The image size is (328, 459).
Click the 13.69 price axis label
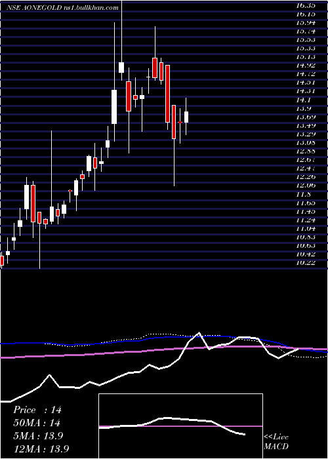click(305, 117)
